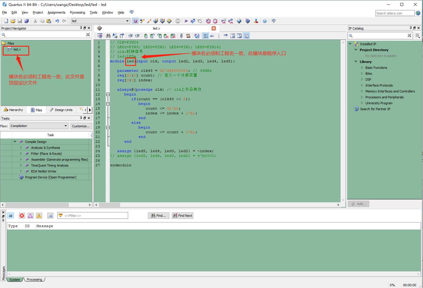
Task: Expand Fitter (Place & Route) task
Action: pyautogui.click(x=21, y=153)
